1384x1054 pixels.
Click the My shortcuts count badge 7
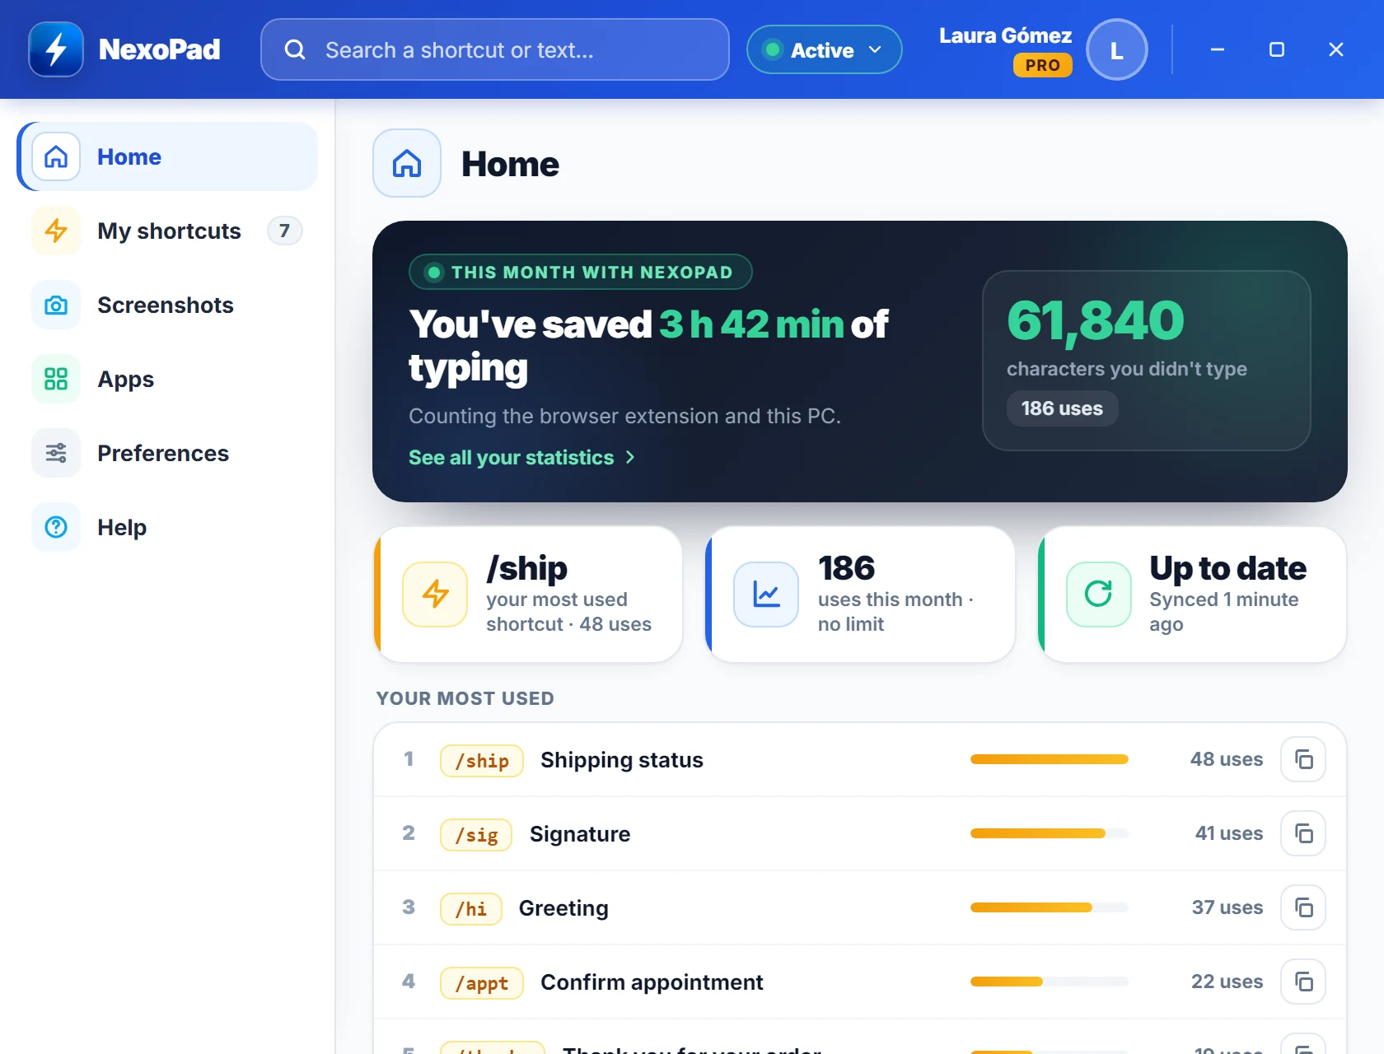(284, 231)
